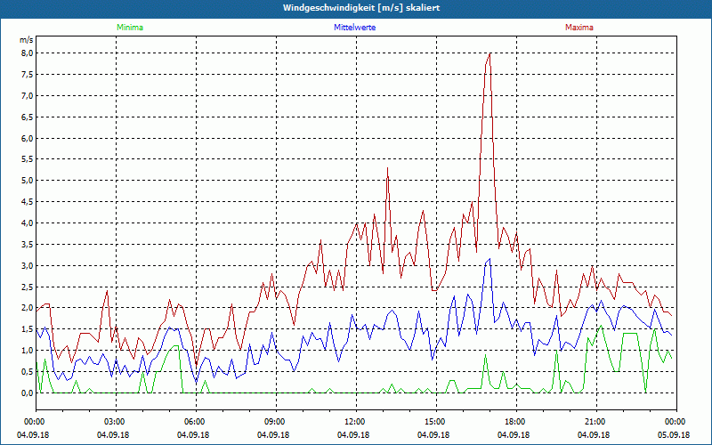
Task: Click the '1,5' y-axis value
Action: coord(28,329)
